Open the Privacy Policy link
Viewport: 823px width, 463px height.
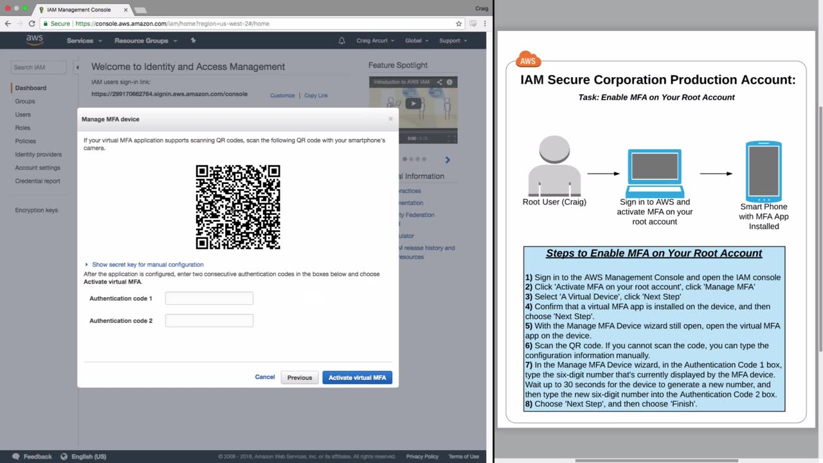(422, 457)
